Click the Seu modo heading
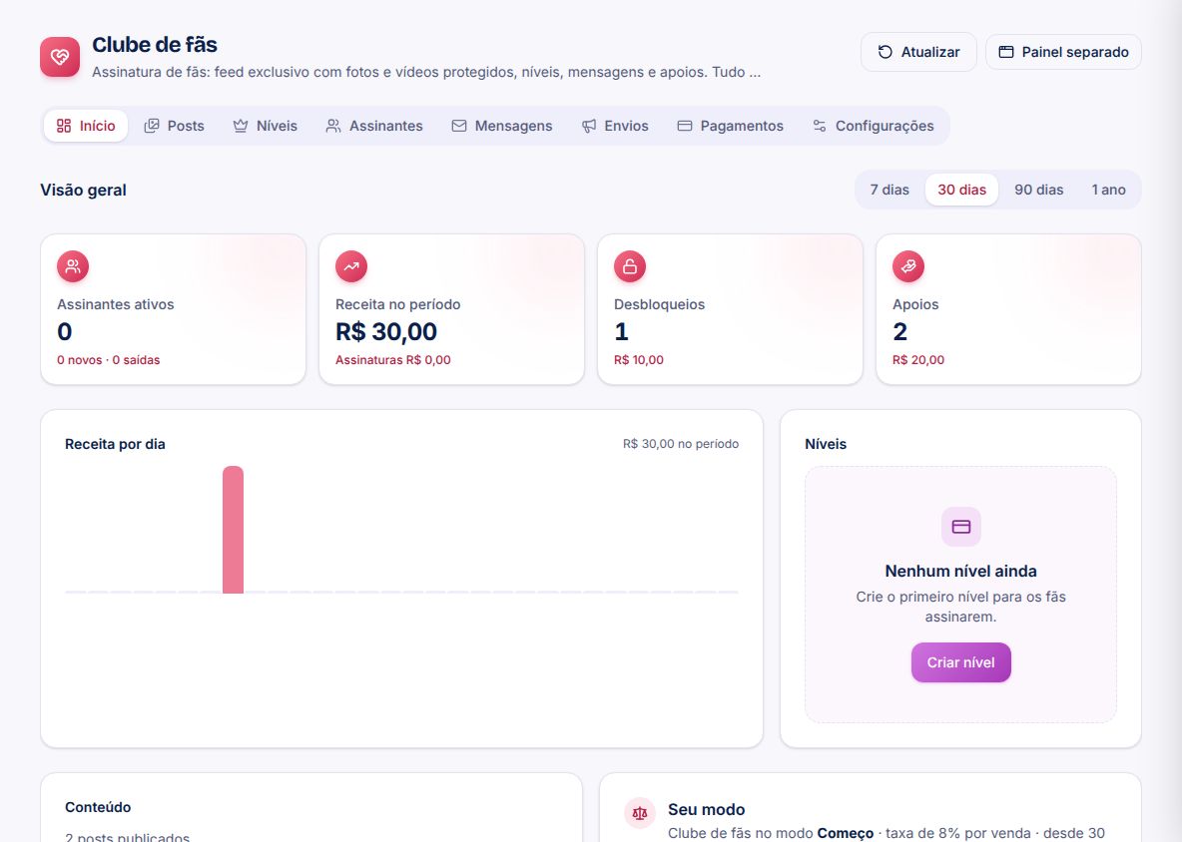 [x=707, y=810]
